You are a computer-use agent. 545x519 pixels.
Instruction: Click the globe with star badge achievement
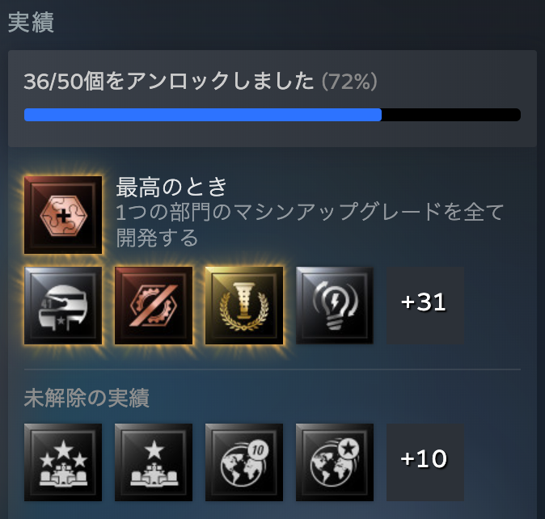(x=335, y=462)
